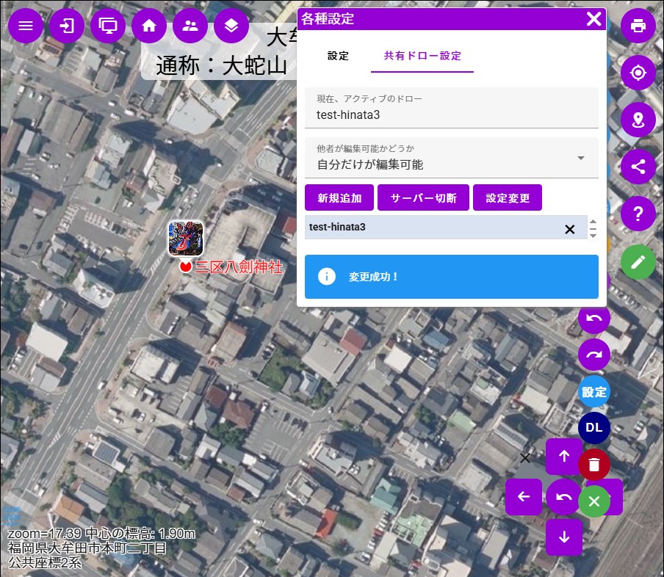Click the printer icon
The image size is (664, 577).
coord(638,26)
